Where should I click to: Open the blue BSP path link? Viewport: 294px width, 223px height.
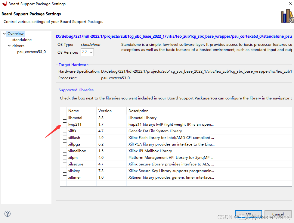[x=174, y=36]
